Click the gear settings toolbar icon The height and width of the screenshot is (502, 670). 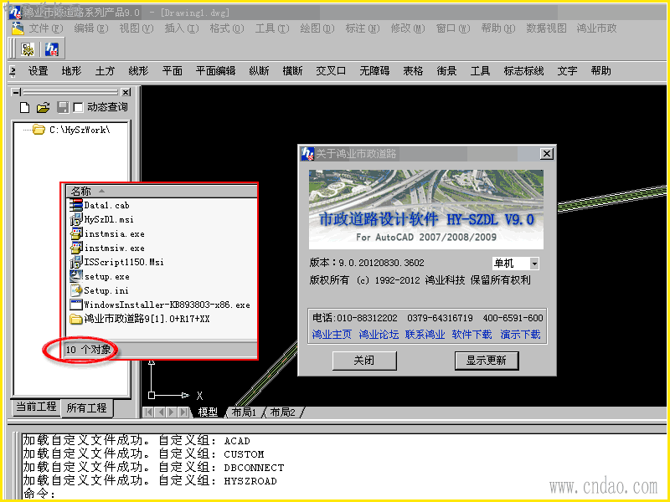[28, 49]
